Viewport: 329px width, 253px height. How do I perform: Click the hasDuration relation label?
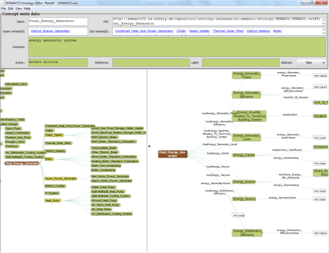290,115
